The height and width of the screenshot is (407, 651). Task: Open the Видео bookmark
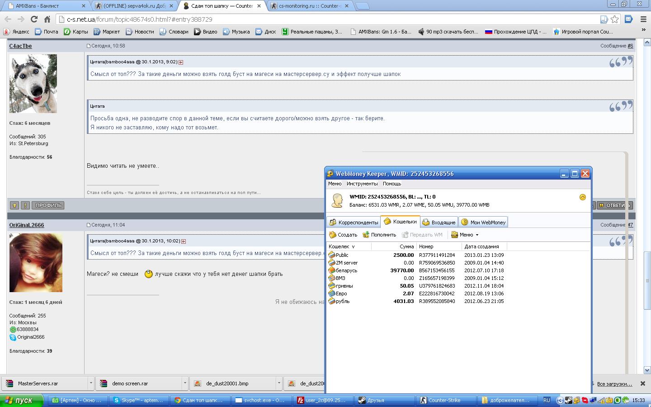206,32
